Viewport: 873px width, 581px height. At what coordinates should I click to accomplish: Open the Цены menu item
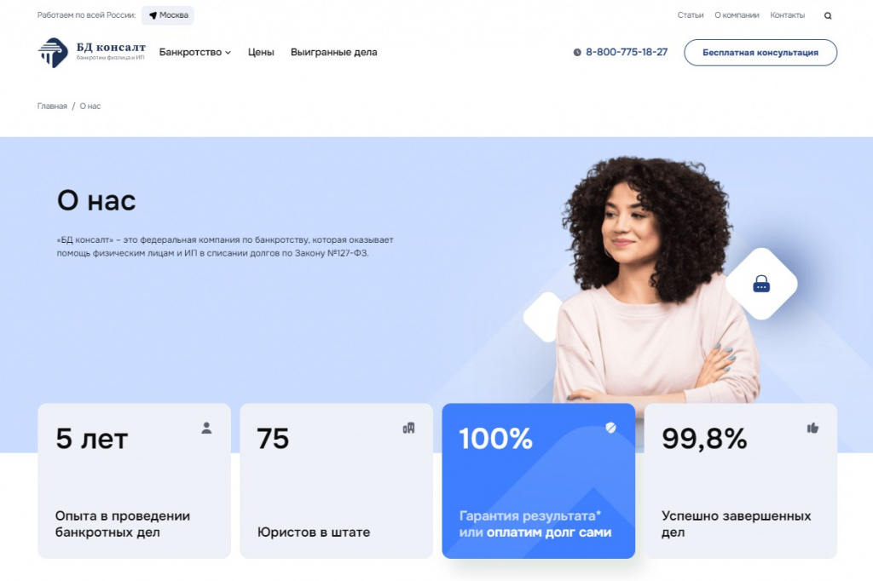coord(261,52)
